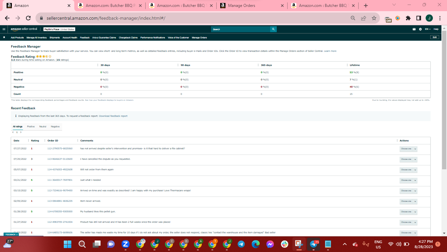Viewport: 447px width, 252px height.
Task: Switch to the Neutral feedback tab
Action: tap(43, 126)
